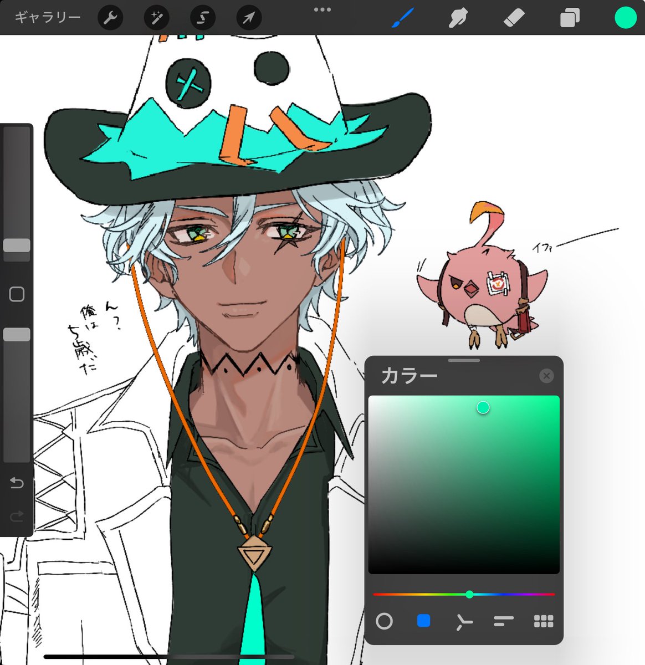Click the hue slider knob
Image resolution: width=645 pixels, height=665 pixels.
pos(469,594)
